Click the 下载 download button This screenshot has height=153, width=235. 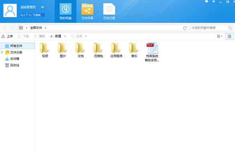pos(23,36)
